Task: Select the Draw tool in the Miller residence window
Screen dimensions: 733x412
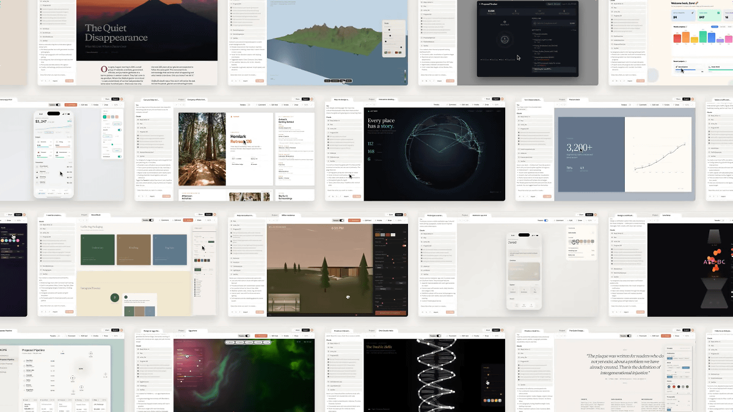Action: (x=390, y=220)
